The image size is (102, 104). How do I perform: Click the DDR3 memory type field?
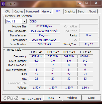tap(63, 21)
